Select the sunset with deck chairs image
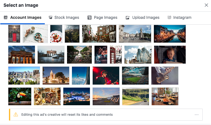Image resolution: width=211 pixels, height=125 pixels. pyautogui.click(x=106, y=96)
